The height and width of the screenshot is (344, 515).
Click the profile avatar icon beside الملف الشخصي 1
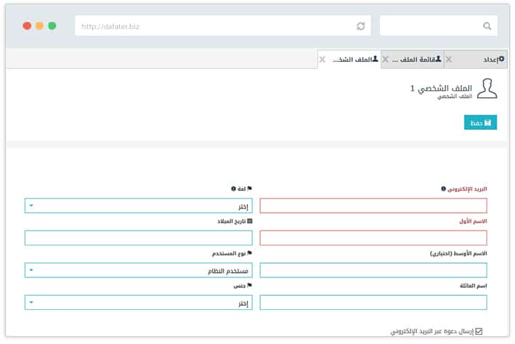point(486,90)
